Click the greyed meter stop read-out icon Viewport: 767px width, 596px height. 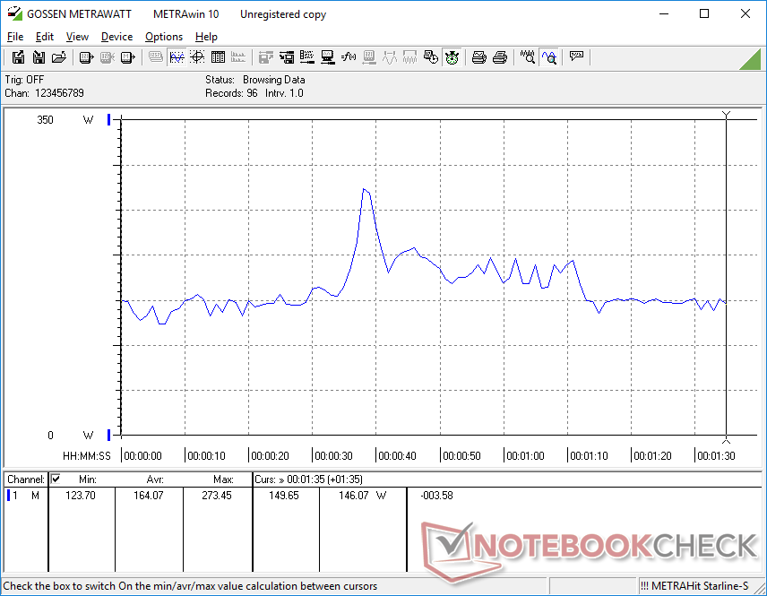[x=108, y=57]
